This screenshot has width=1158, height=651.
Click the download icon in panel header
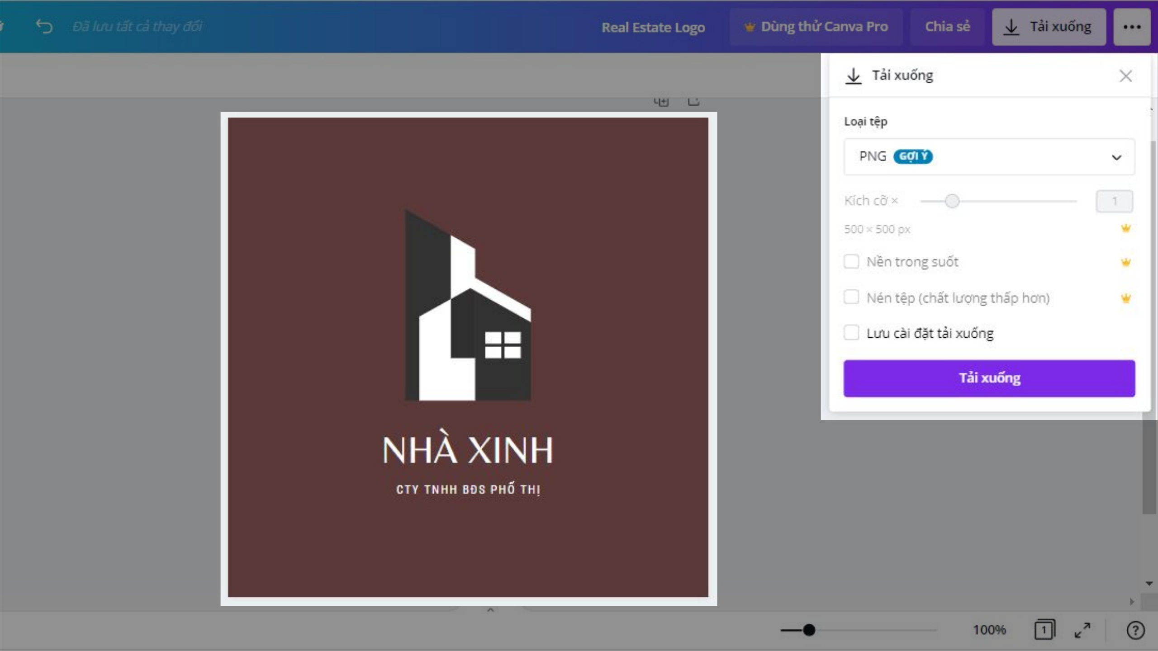coord(853,75)
